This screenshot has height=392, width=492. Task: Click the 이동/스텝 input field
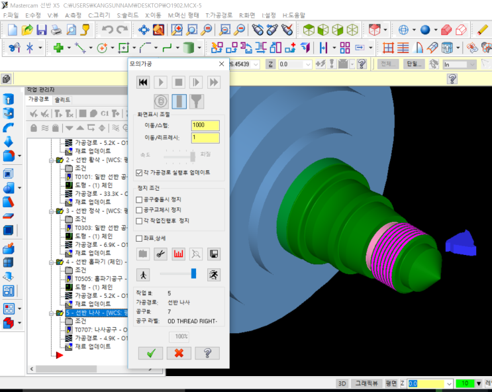click(205, 125)
